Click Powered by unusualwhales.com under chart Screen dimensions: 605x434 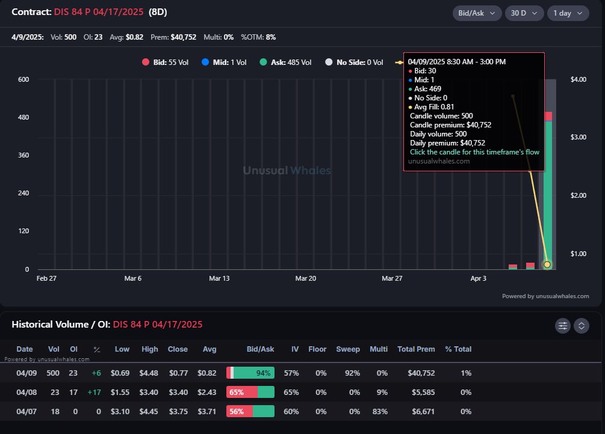coord(545,296)
